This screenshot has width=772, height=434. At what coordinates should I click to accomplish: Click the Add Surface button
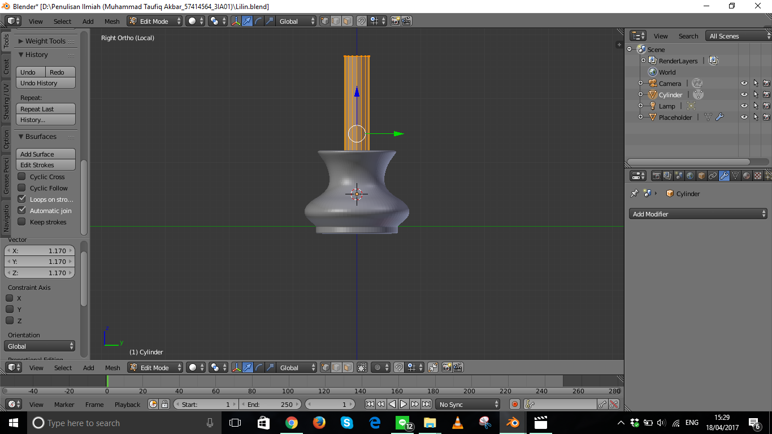[46, 154]
